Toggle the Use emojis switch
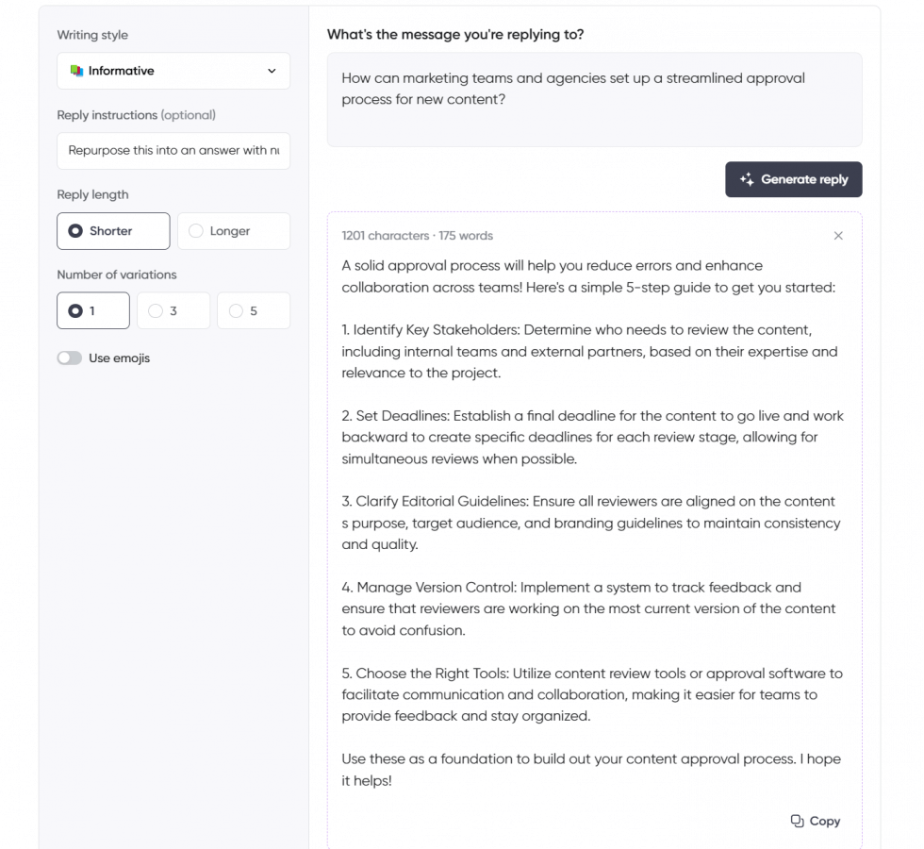The width and height of the screenshot is (924, 849). [x=70, y=358]
